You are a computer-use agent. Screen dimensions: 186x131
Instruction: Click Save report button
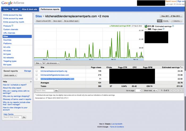[57, 21]
